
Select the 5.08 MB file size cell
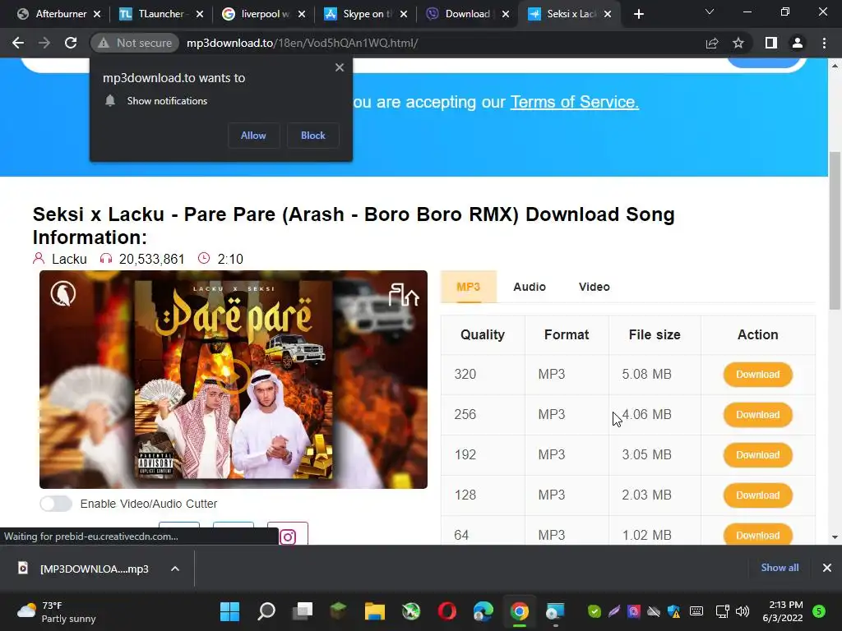pyautogui.click(x=655, y=375)
